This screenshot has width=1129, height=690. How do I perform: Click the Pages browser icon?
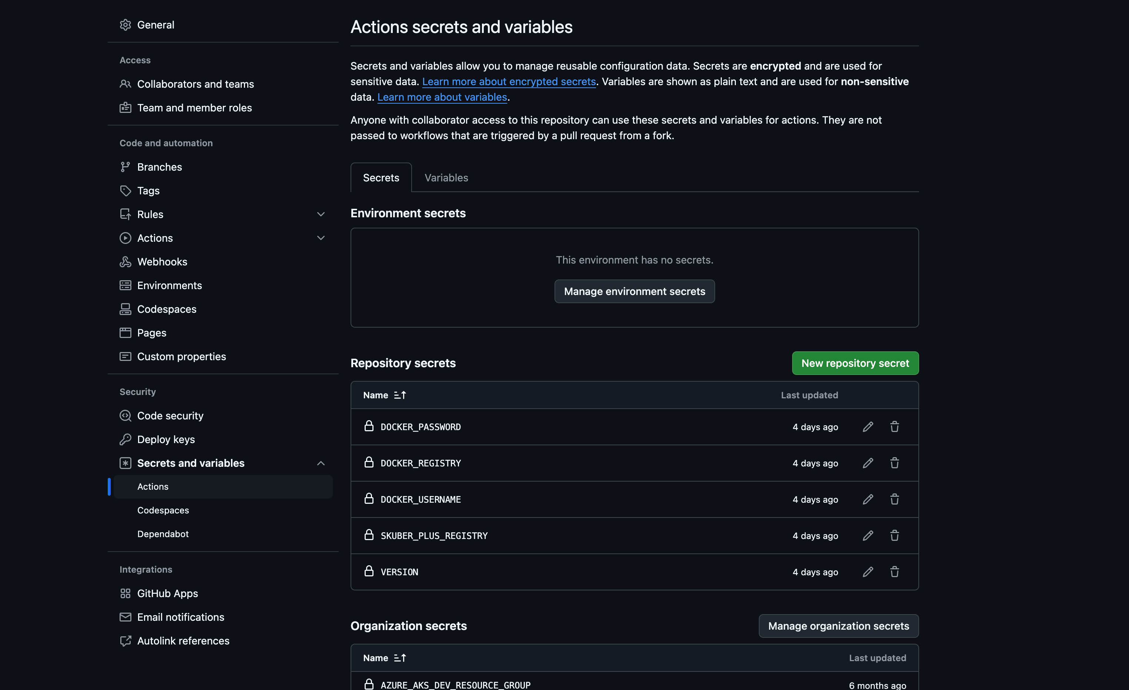[x=125, y=333]
